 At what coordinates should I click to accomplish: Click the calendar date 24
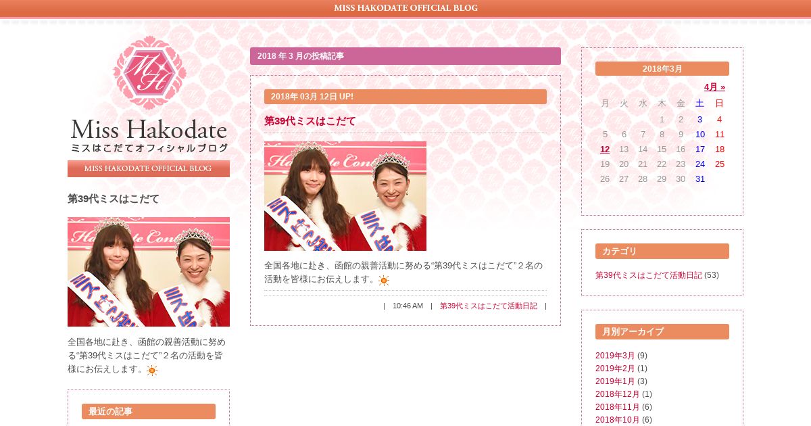(x=700, y=164)
